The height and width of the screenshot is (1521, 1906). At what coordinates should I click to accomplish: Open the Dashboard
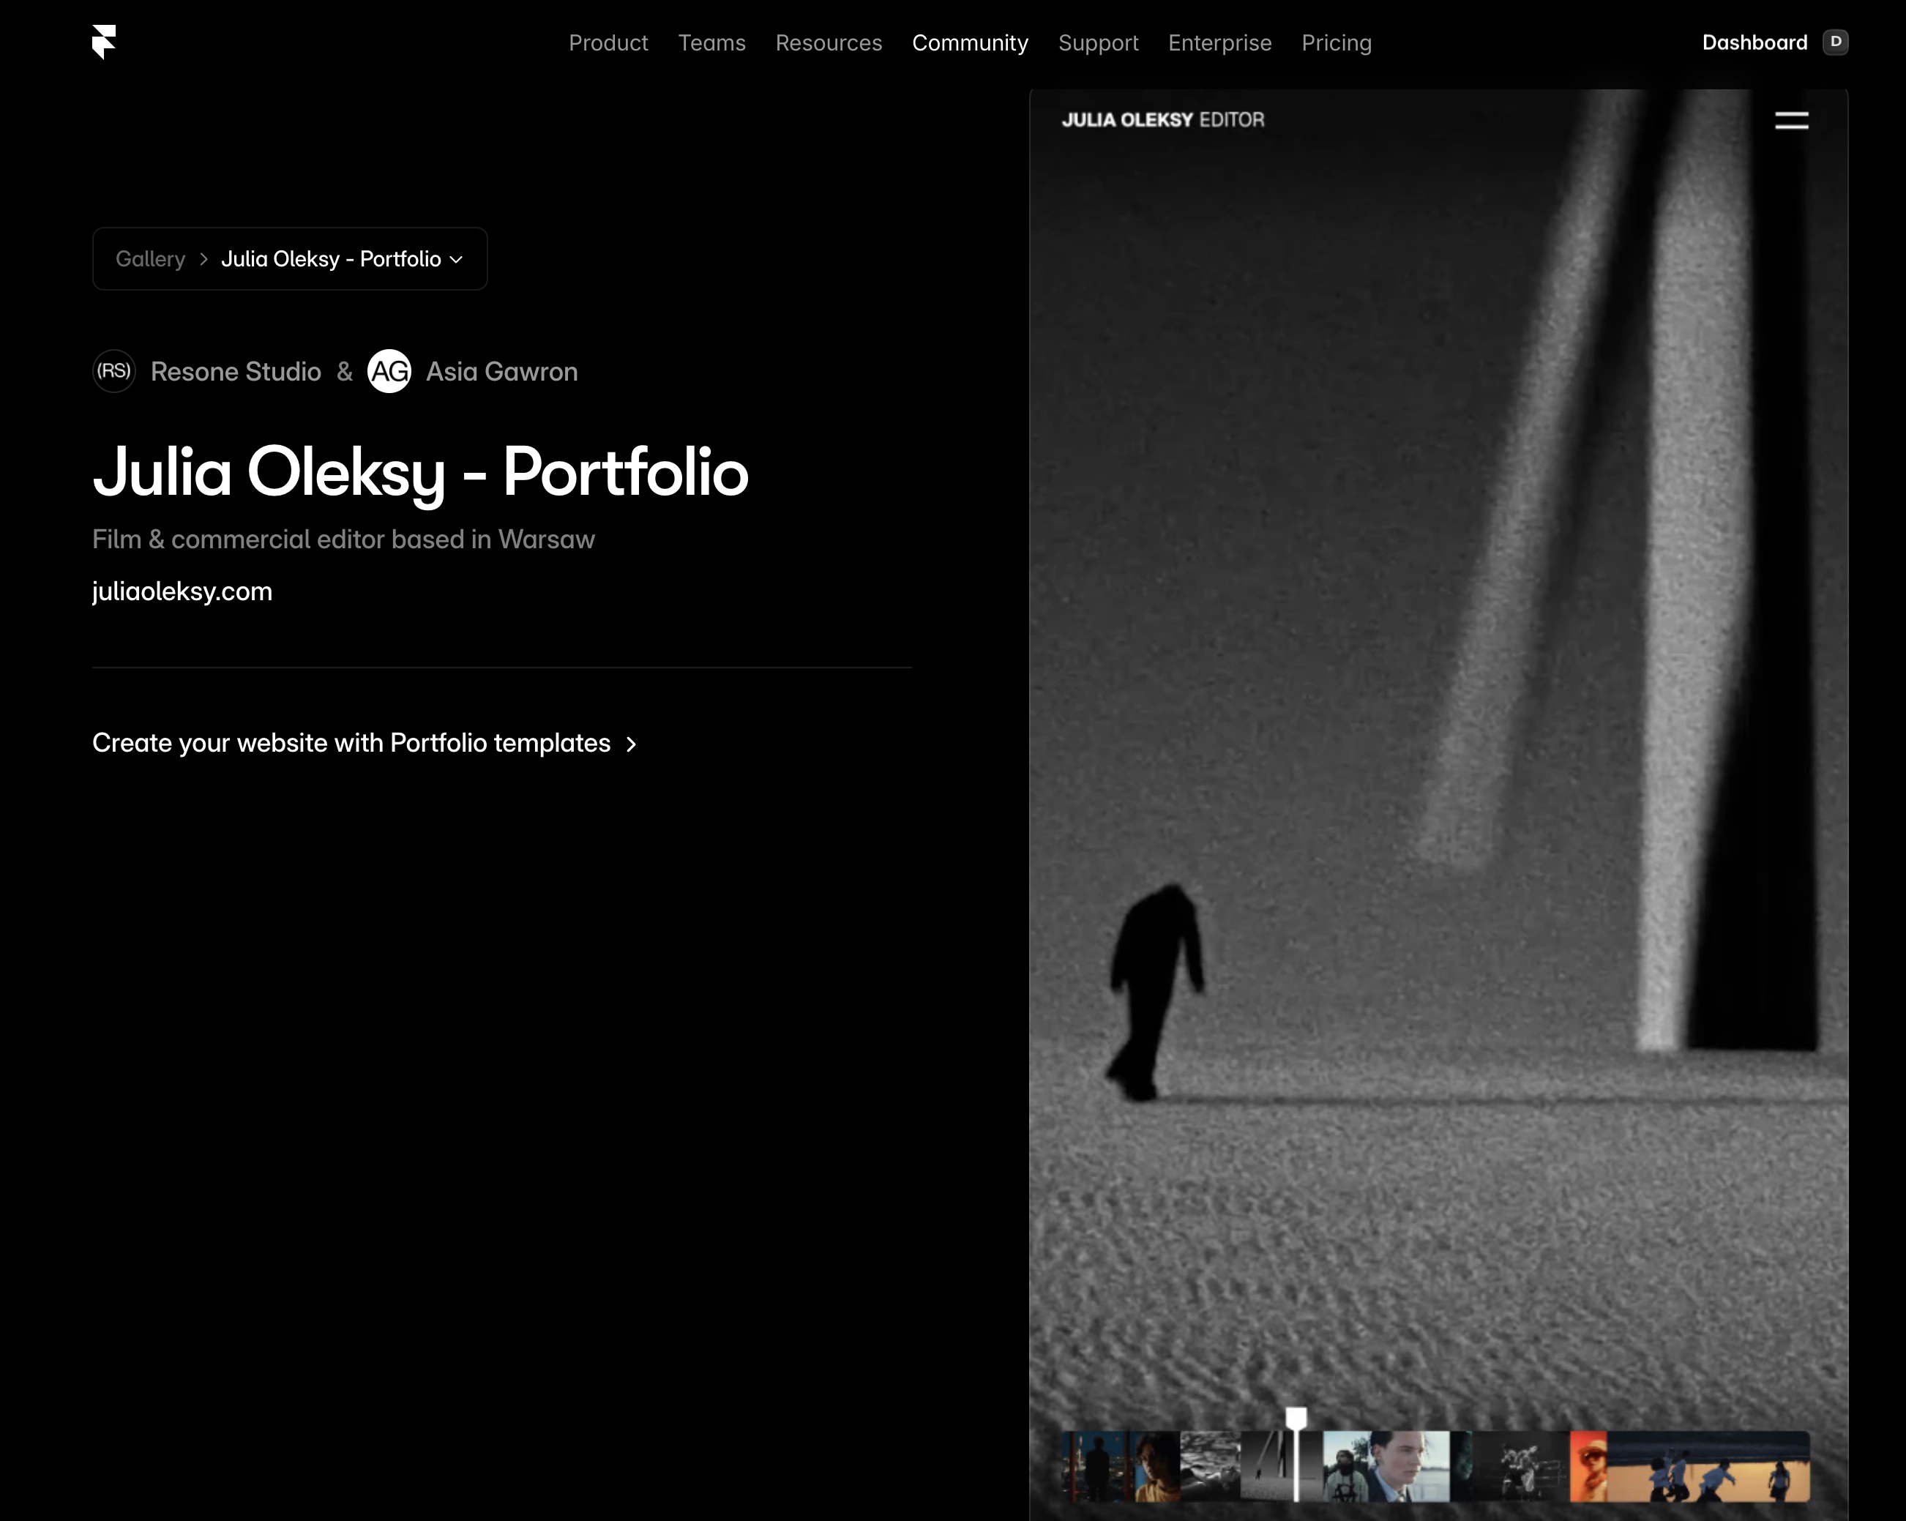click(1754, 42)
